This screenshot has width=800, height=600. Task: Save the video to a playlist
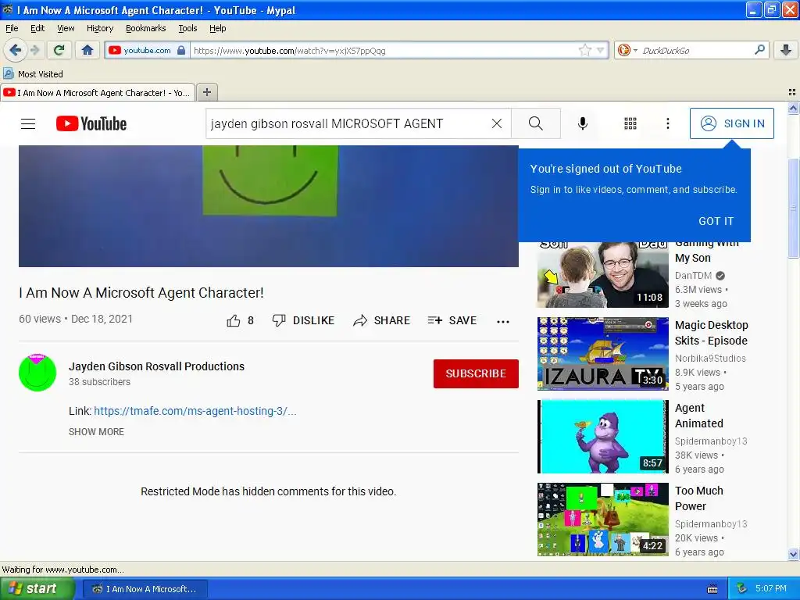(452, 320)
